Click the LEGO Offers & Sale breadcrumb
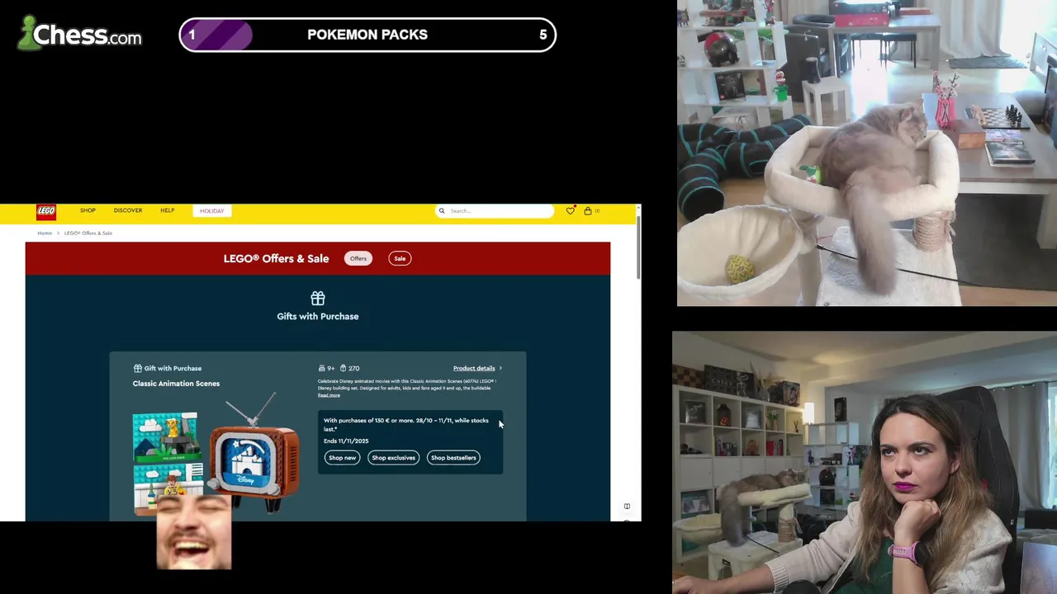Screen dimensions: 1057x594 click(88, 233)
